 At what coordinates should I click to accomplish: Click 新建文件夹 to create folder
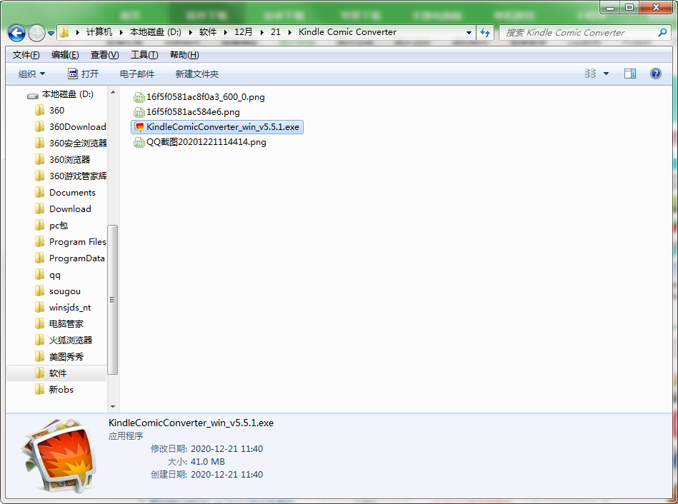(196, 74)
